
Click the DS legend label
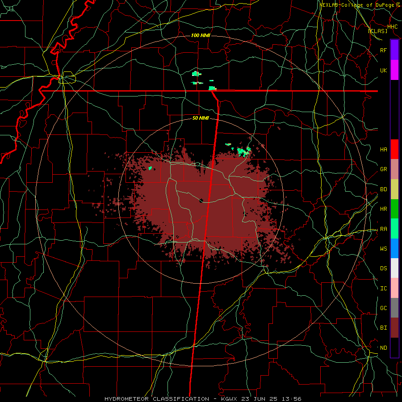coord(383,268)
